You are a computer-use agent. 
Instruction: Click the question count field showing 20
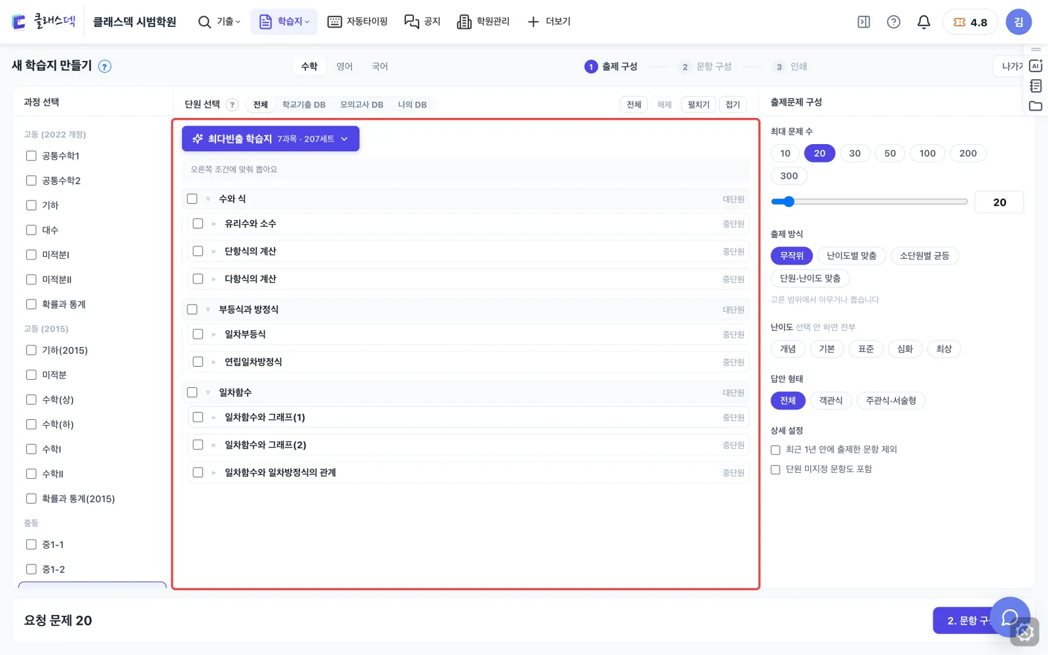pyautogui.click(x=1000, y=202)
